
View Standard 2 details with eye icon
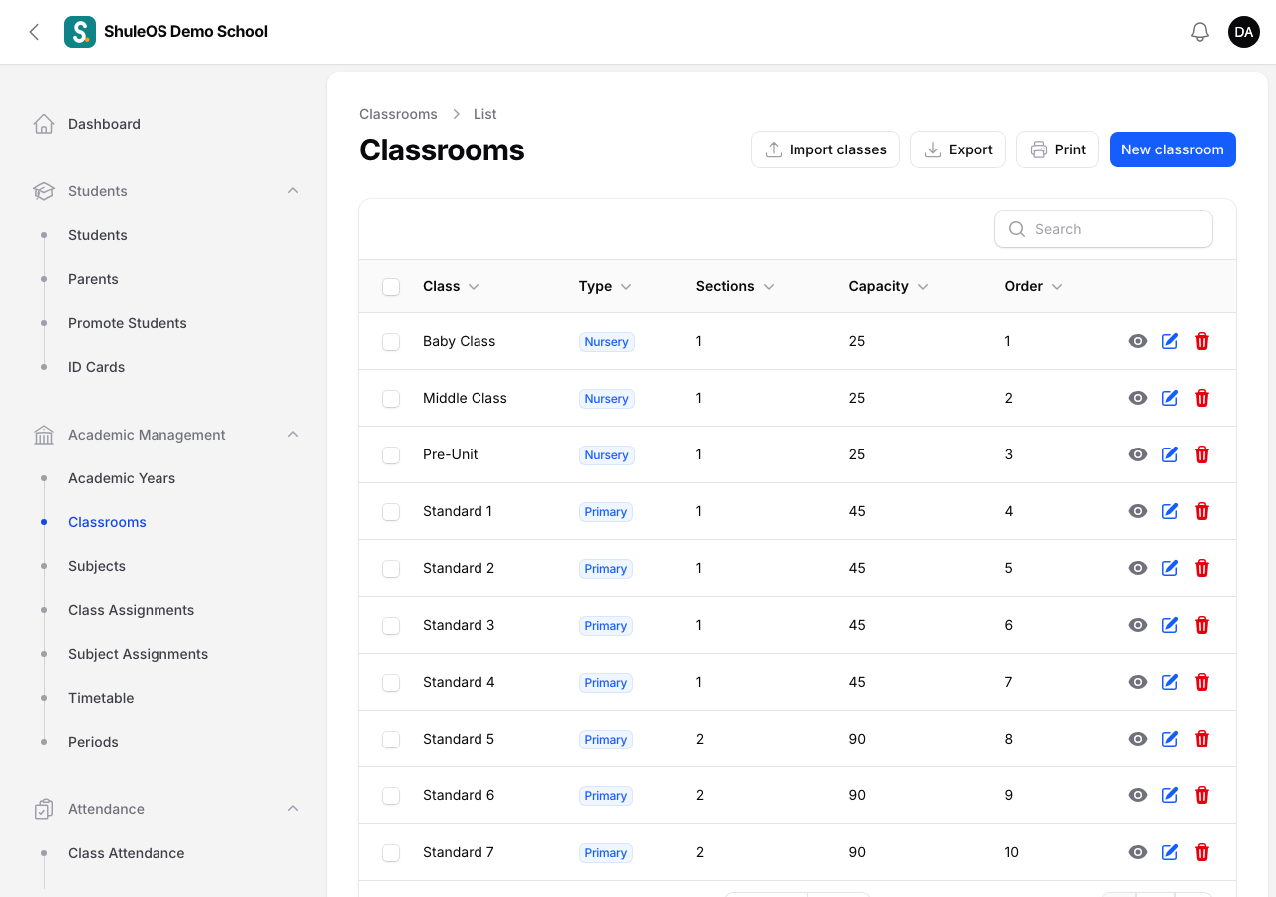pos(1138,568)
